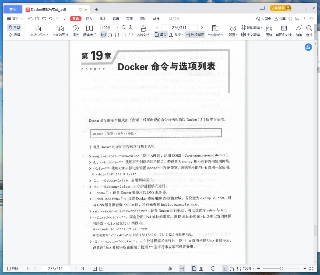Go to next page in the ribbon
Screen dimensions: 320x275
click(x=202, y=27)
